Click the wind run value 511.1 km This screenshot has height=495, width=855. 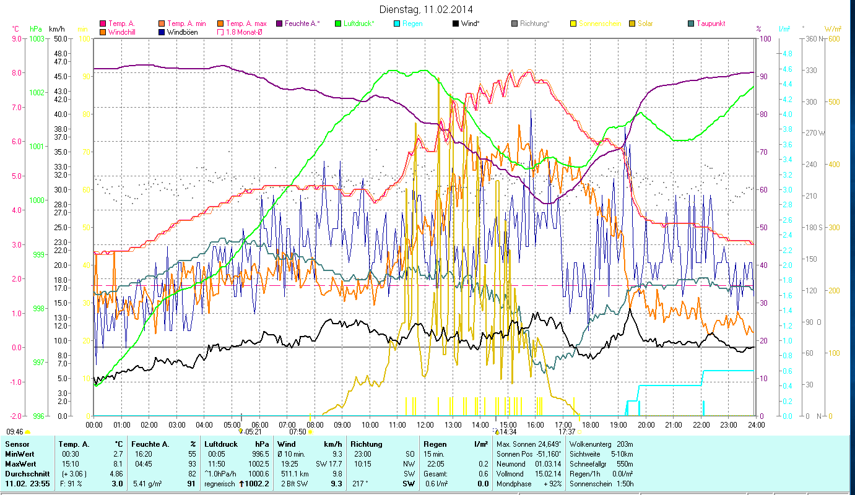pyautogui.click(x=295, y=474)
